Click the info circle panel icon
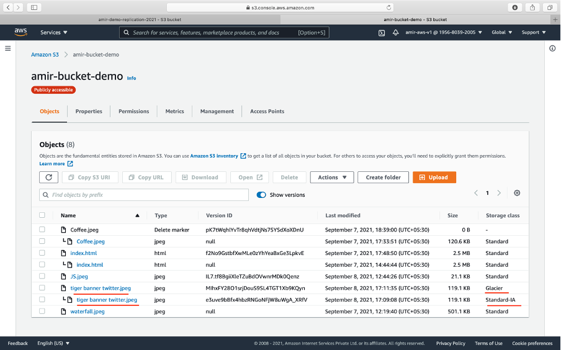 (552, 48)
